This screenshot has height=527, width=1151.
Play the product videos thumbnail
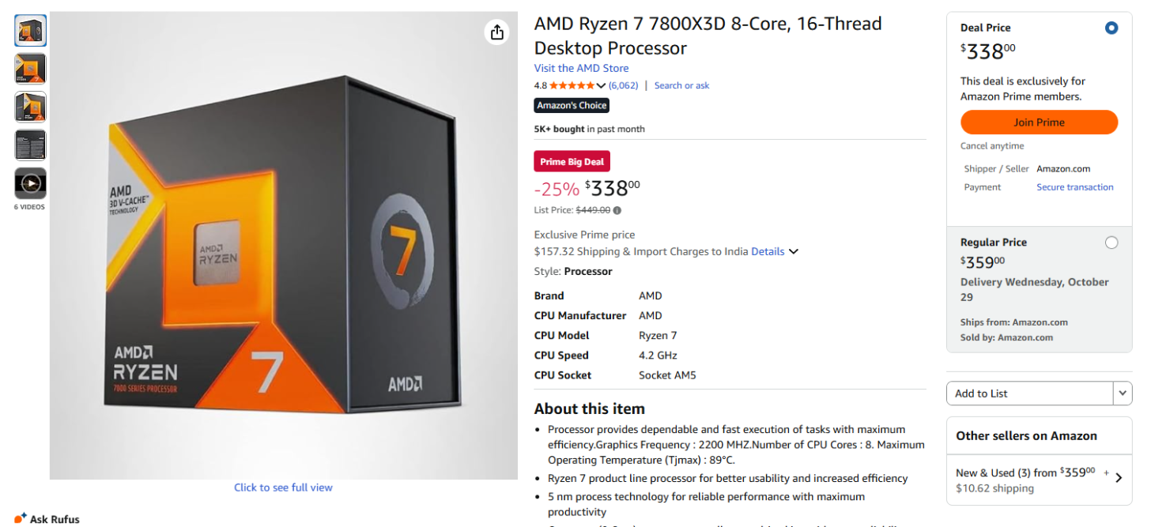click(31, 183)
